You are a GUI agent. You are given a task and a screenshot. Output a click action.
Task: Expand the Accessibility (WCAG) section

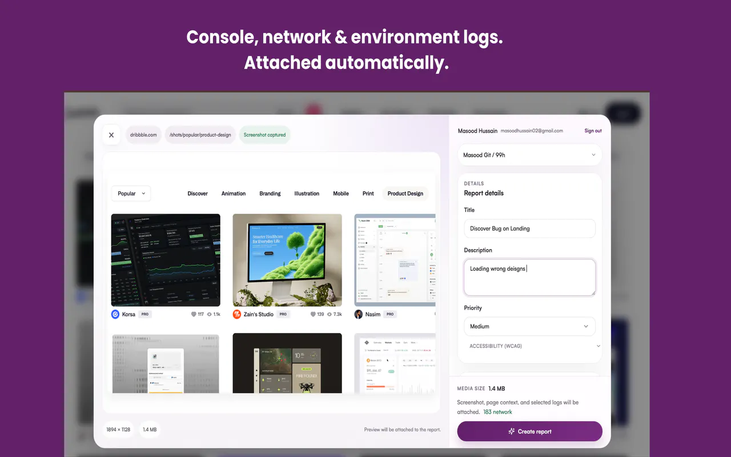click(533, 346)
